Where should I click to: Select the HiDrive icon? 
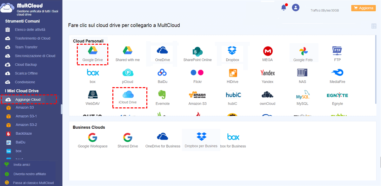click(x=233, y=73)
